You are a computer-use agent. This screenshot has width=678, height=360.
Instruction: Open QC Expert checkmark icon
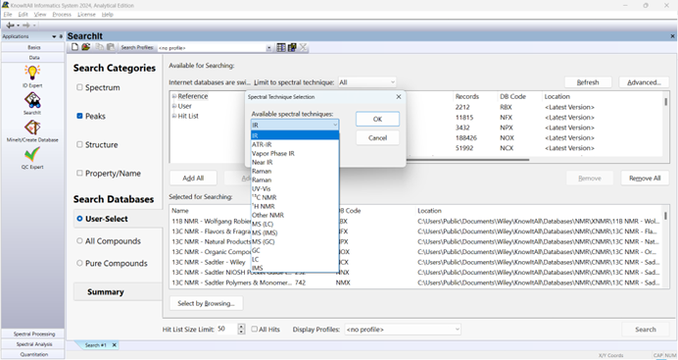pyautogui.click(x=32, y=154)
